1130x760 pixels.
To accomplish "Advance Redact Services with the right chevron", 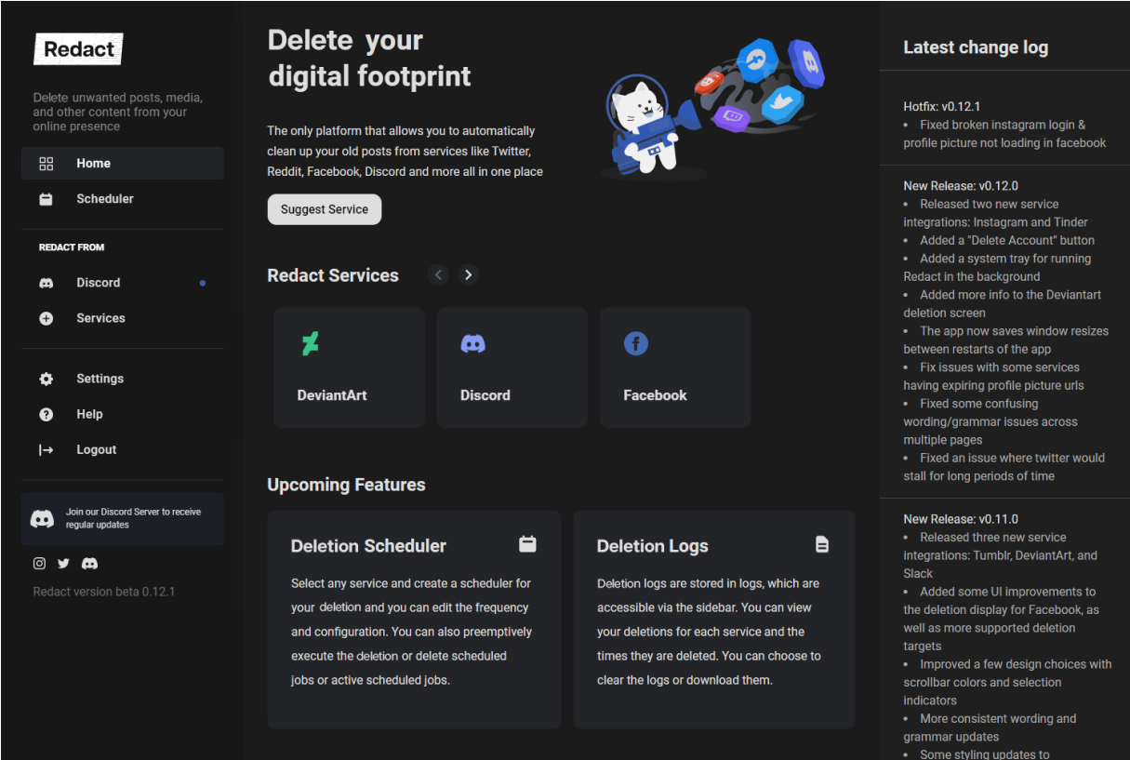I will click(468, 274).
